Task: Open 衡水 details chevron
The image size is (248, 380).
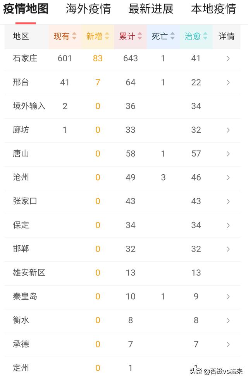Action: (x=228, y=320)
